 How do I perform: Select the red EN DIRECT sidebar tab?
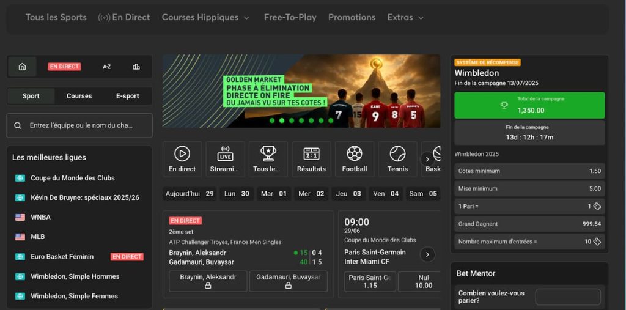64,67
